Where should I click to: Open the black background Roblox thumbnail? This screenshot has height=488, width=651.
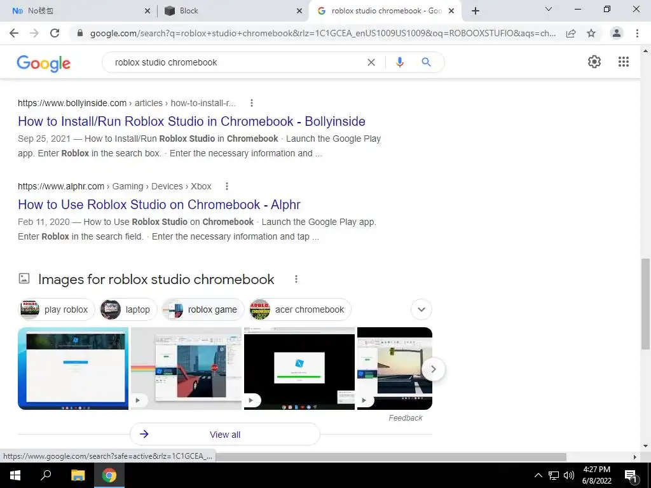pyautogui.click(x=299, y=369)
